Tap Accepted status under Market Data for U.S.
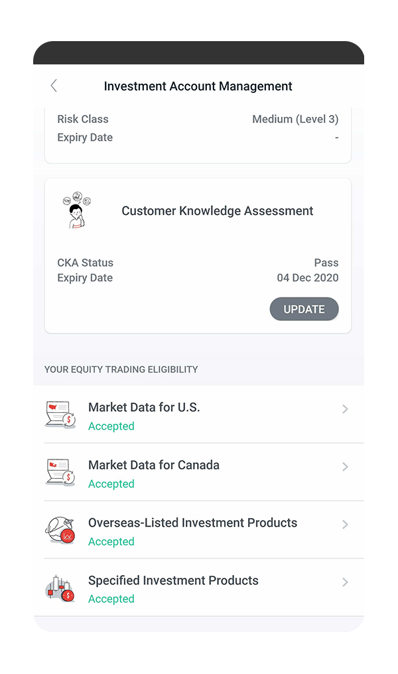 [x=111, y=426]
